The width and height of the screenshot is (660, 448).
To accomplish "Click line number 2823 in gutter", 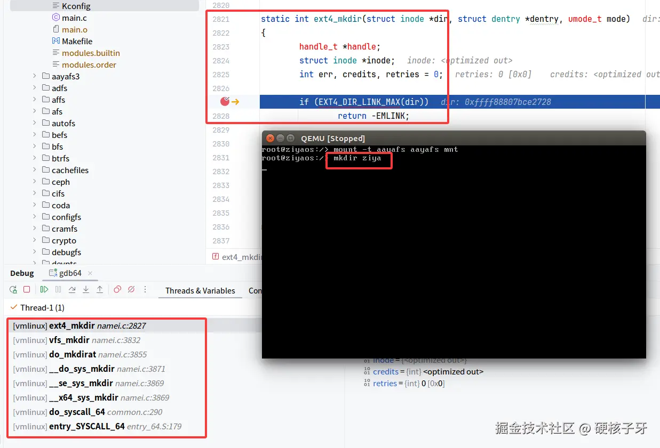I will click(221, 47).
